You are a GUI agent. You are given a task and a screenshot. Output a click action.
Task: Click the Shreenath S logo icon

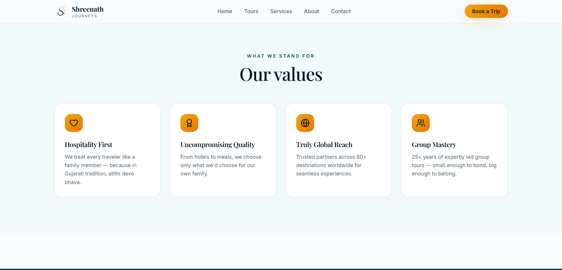pos(62,11)
